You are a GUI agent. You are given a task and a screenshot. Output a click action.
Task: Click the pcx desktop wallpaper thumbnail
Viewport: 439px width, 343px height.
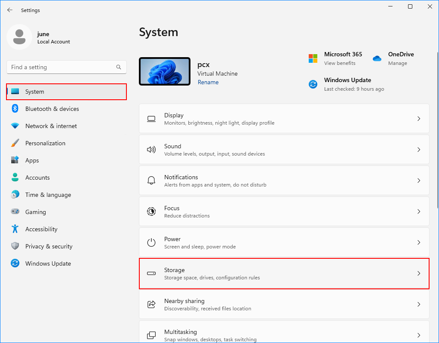point(165,71)
